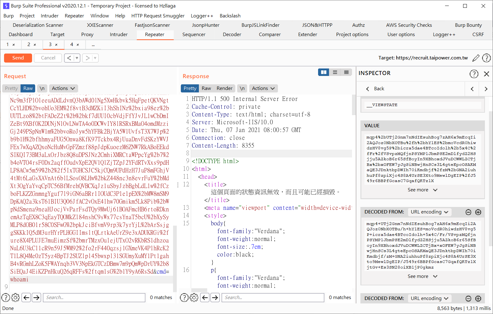The height and width of the screenshot is (314, 493).
Task: Toggle request newline display \n button
Action: pos(42,88)
